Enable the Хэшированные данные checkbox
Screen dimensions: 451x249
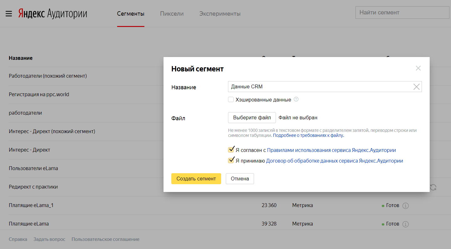(231, 100)
